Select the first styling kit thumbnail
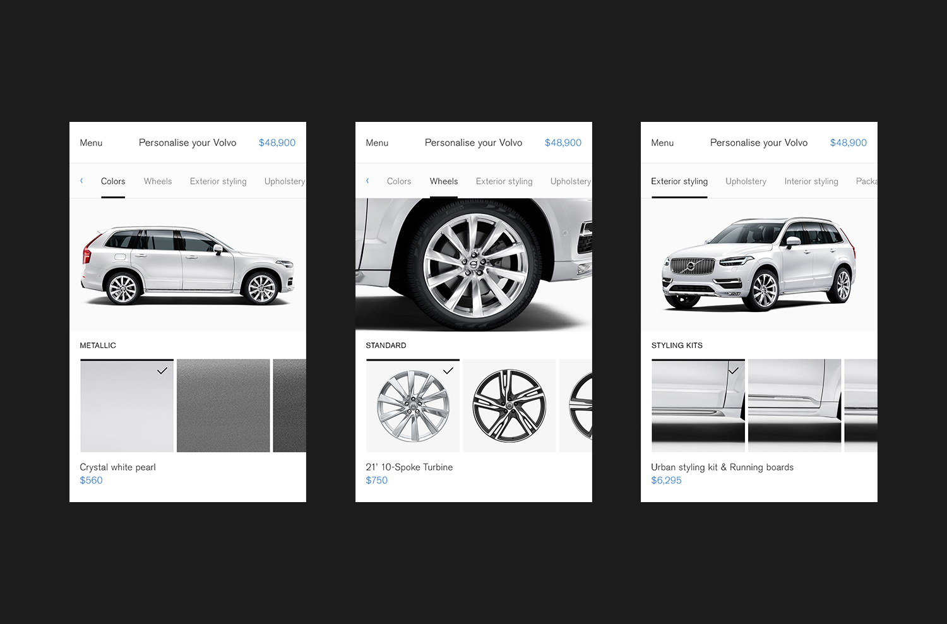 (698, 405)
